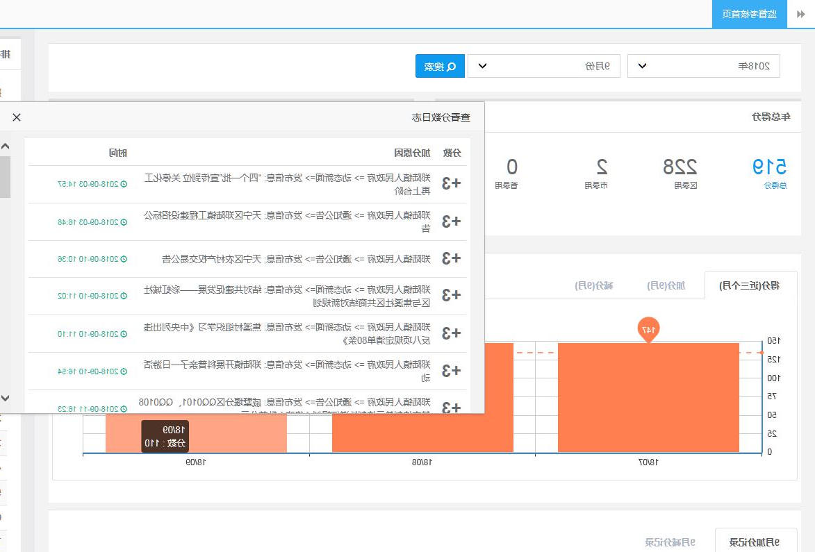Click clock icon beside 2018-09-10 16:54
The width and height of the screenshot is (815, 552).
124,371
